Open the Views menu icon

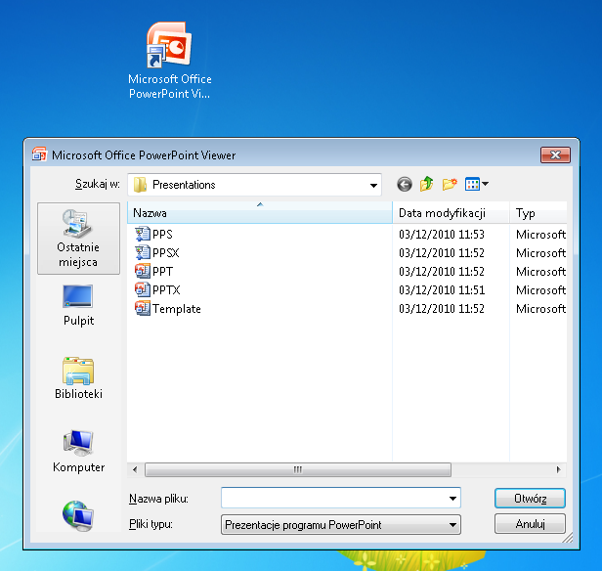[x=477, y=184]
